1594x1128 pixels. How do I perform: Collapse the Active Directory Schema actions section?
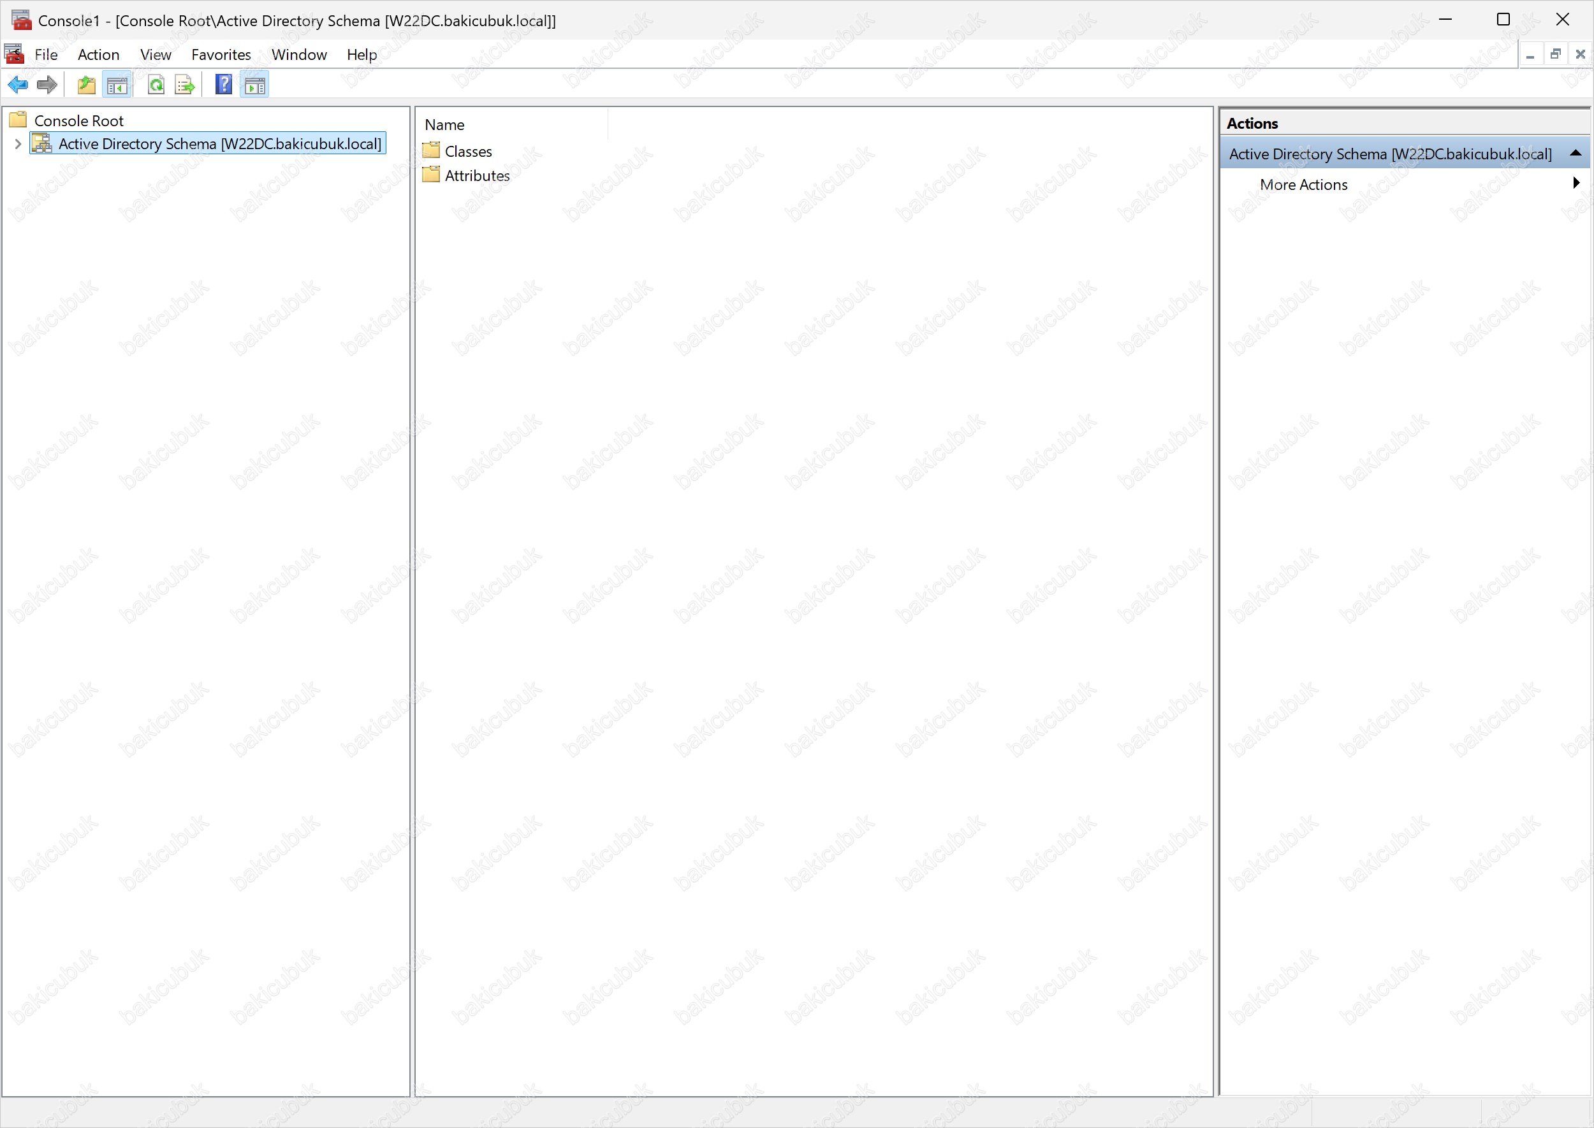coord(1576,153)
